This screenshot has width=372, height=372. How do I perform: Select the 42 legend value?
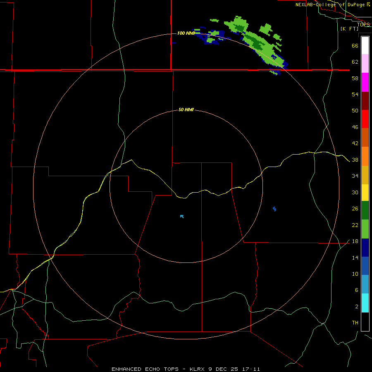(355, 143)
